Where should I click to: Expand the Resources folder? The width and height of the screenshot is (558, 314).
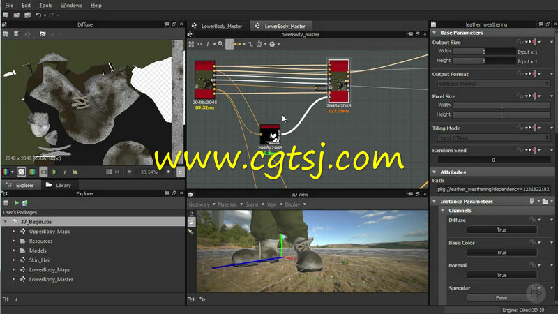click(x=13, y=241)
